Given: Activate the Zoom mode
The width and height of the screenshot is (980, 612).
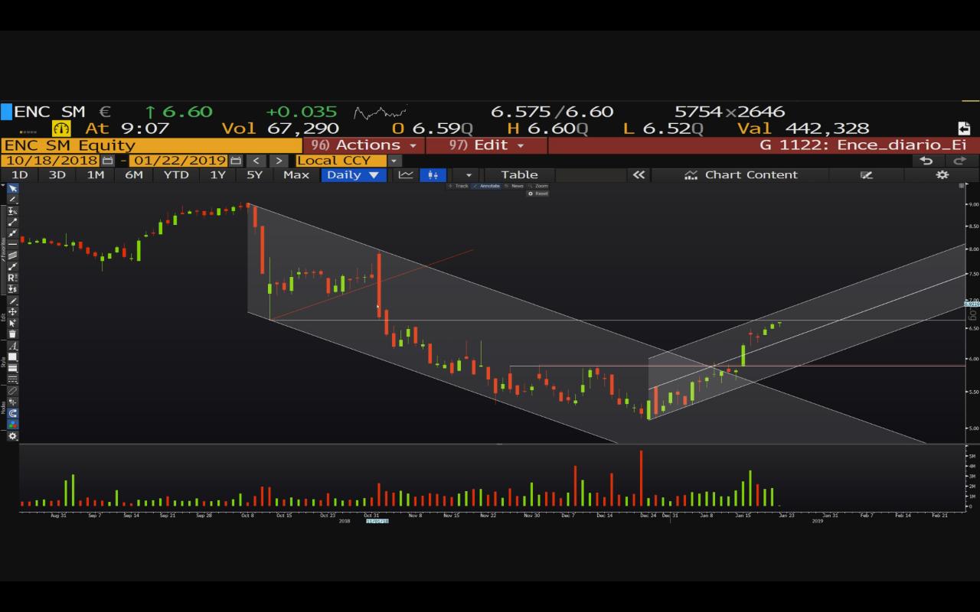Looking at the screenshot, I should click(539, 186).
